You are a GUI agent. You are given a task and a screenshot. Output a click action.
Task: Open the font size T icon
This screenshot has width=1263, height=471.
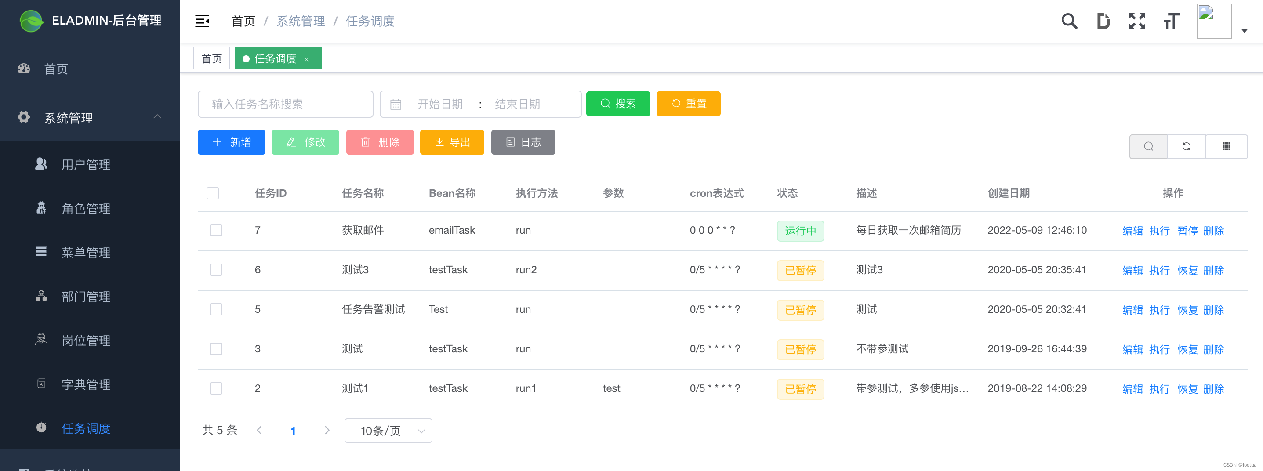pyautogui.click(x=1171, y=21)
